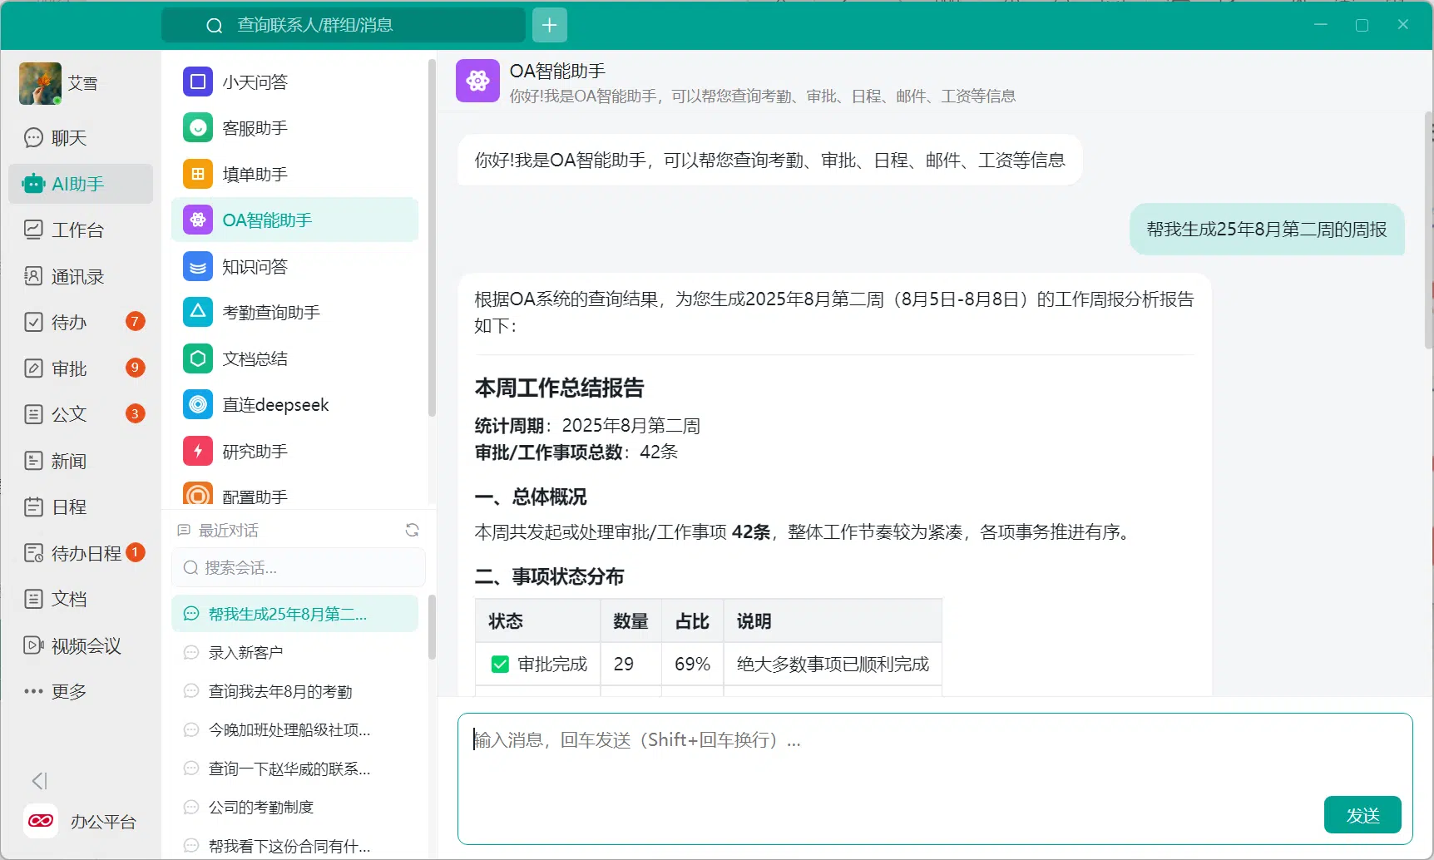Image resolution: width=1434 pixels, height=860 pixels.
Task: Click the plus button beside search
Action: pyautogui.click(x=549, y=25)
